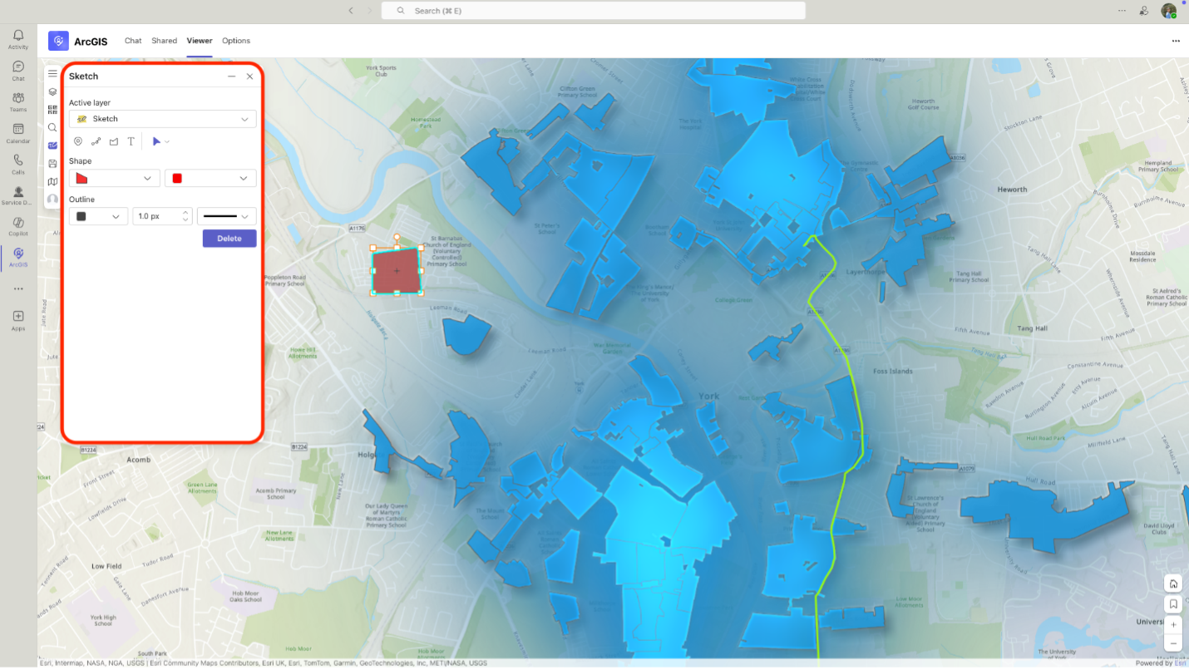Image resolution: width=1189 pixels, height=670 pixels.
Task: Select the polygon drawing tool
Action: [114, 141]
